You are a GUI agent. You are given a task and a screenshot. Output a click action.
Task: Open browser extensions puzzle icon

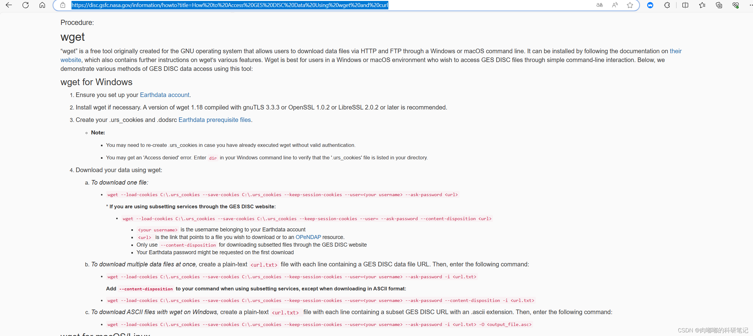coord(667,5)
